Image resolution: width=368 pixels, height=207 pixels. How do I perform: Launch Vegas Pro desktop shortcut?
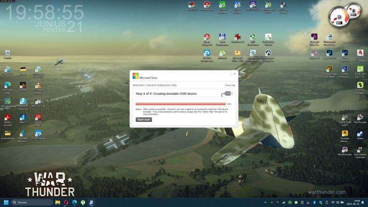pyautogui.click(x=329, y=54)
